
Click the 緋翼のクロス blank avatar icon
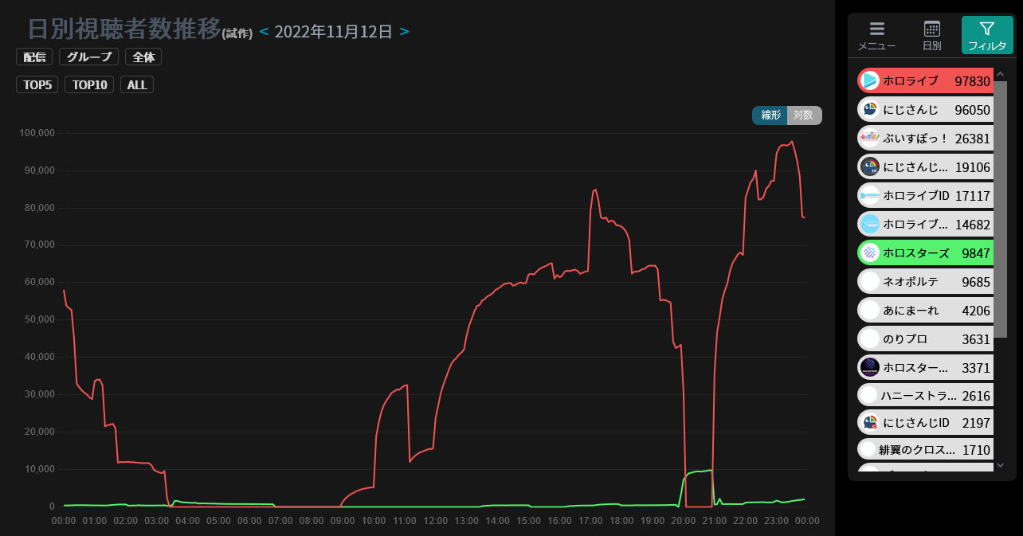pos(868,449)
